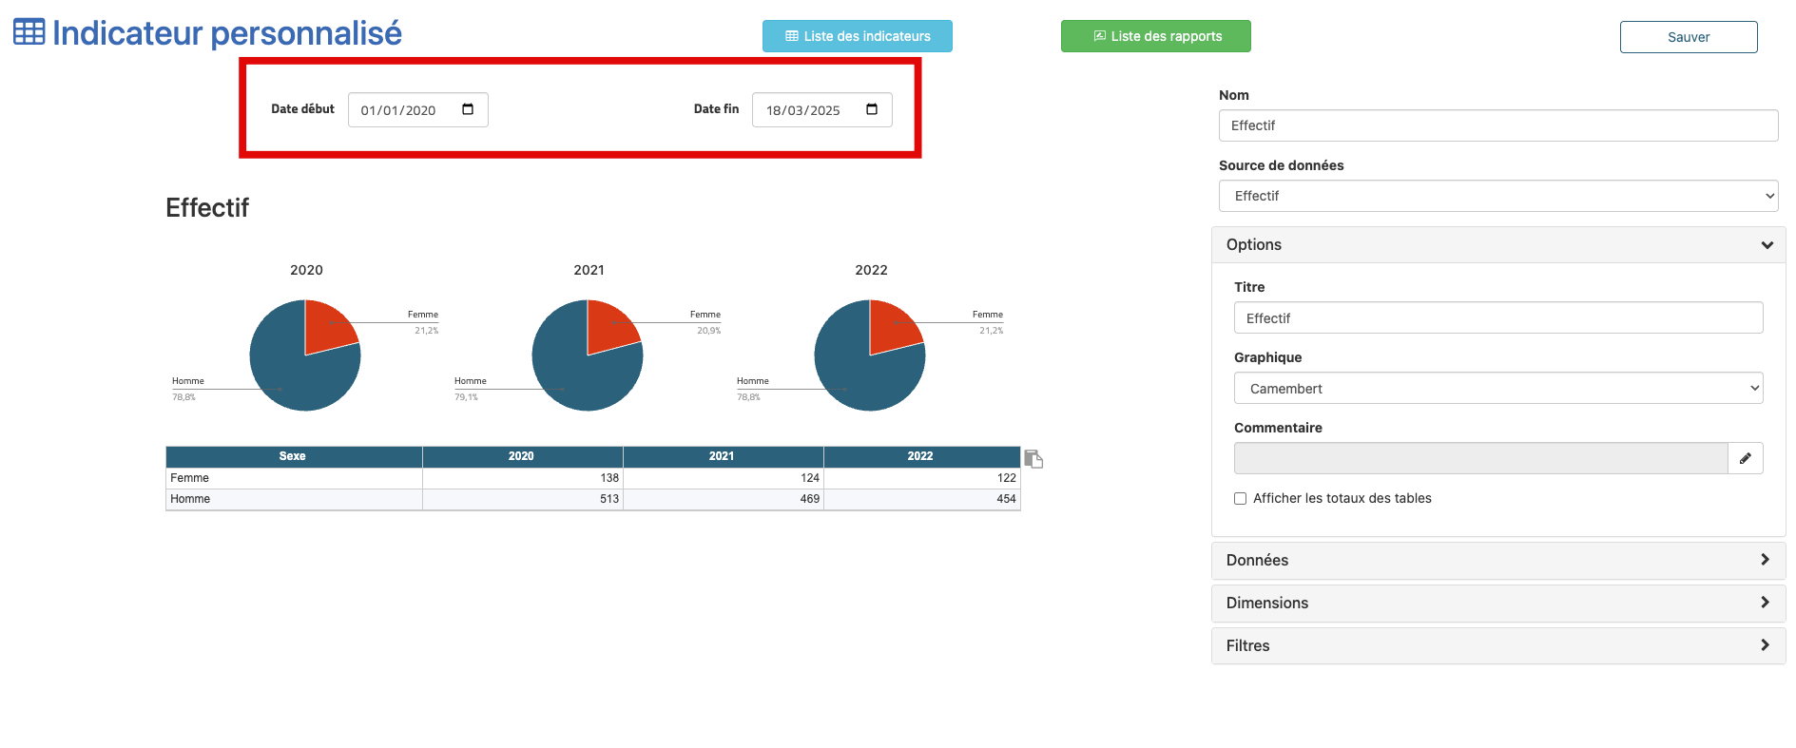Click the Date fin date field
This screenshot has width=1796, height=748.
pyautogui.click(x=822, y=109)
